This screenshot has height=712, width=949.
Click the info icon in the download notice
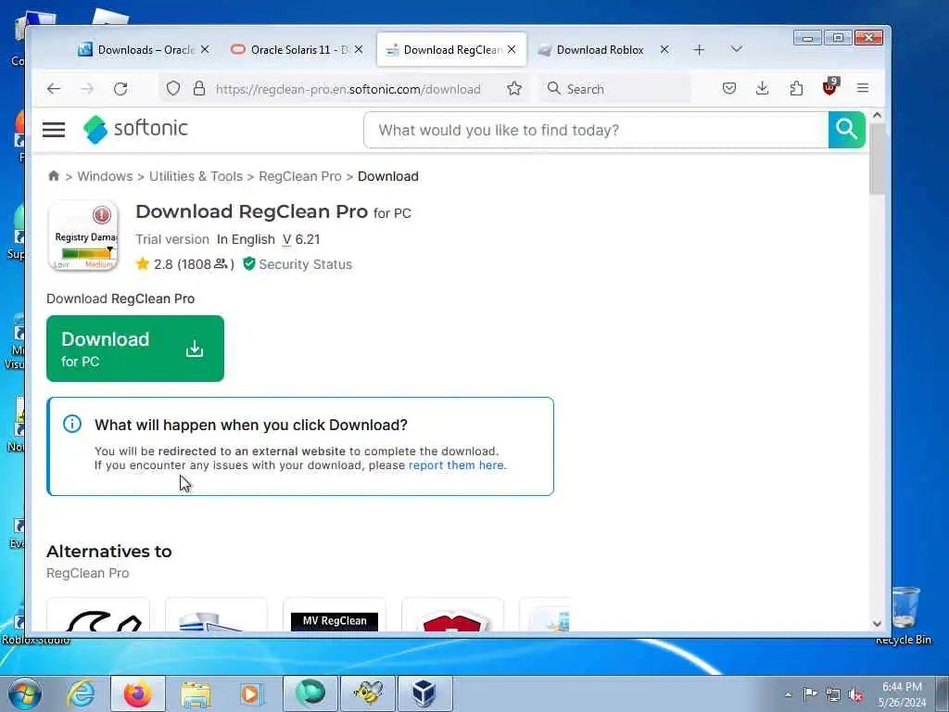point(72,424)
